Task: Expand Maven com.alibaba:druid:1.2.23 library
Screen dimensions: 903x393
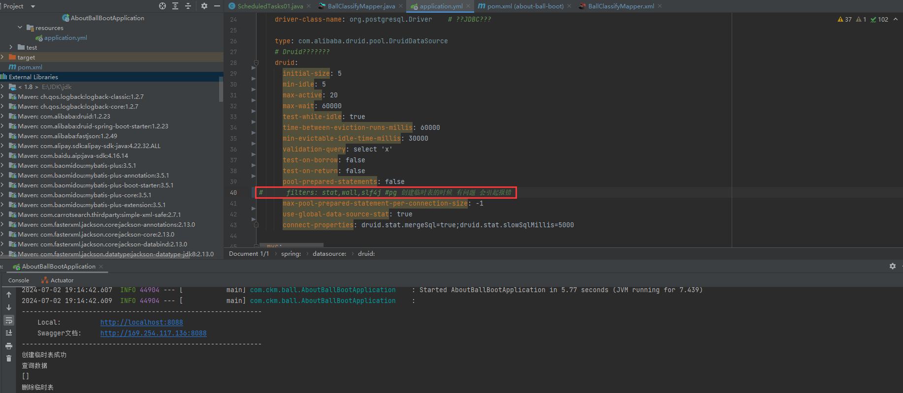Action: (2, 116)
